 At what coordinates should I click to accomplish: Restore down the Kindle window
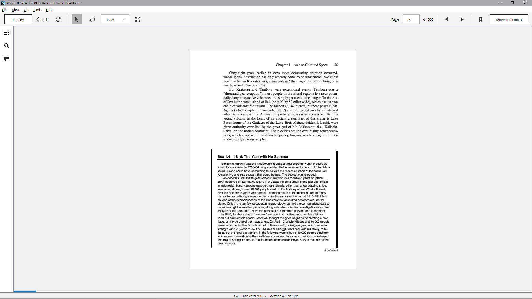[512, 3]
